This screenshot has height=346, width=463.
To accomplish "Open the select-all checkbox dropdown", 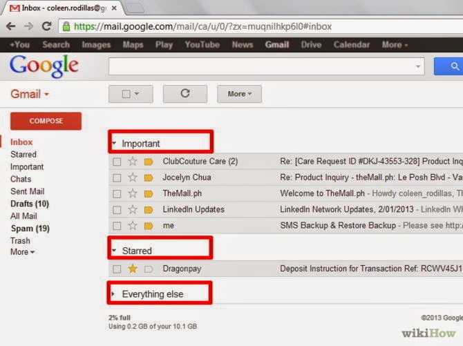I will pos(137,94).
